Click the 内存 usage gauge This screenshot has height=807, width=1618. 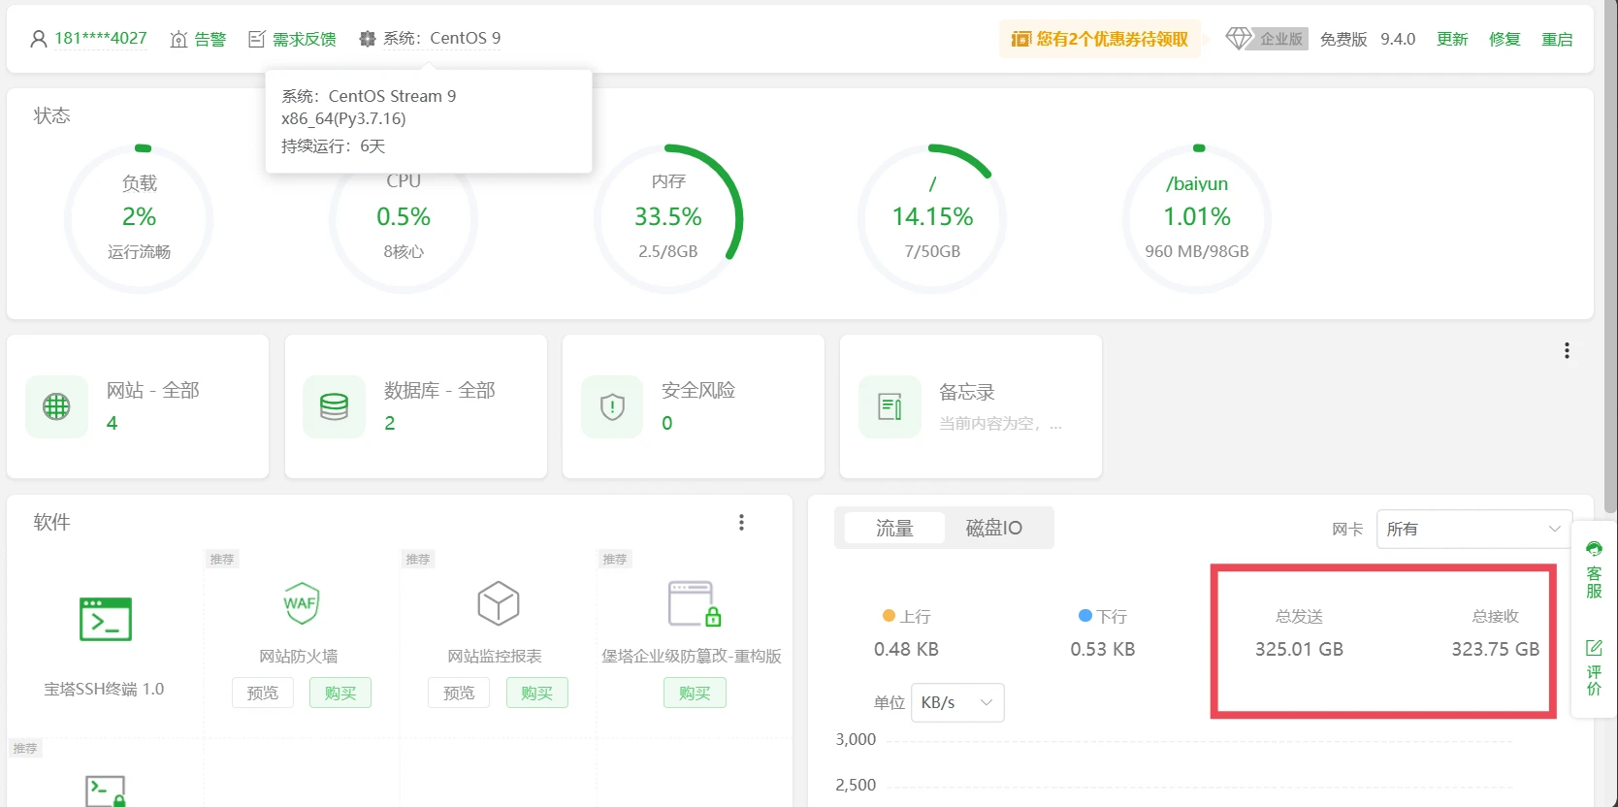[667, 217]
